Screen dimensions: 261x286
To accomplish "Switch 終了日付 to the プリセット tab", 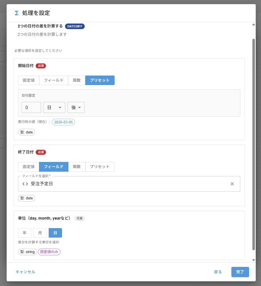I will point(100,167).
